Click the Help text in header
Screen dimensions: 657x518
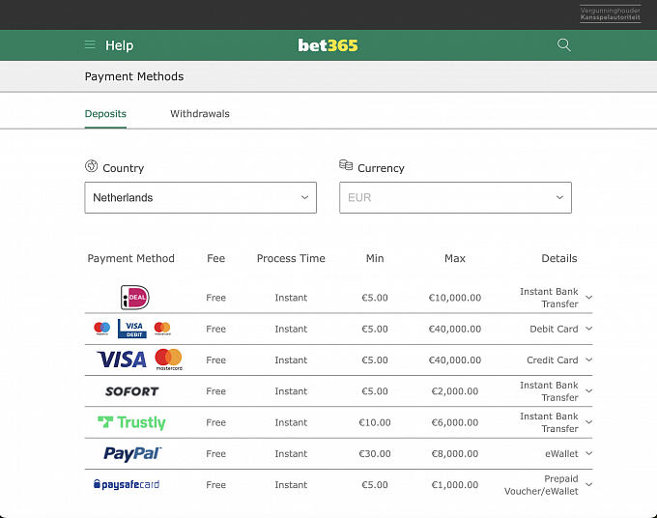pyautogui.click(x=119, y=45)
